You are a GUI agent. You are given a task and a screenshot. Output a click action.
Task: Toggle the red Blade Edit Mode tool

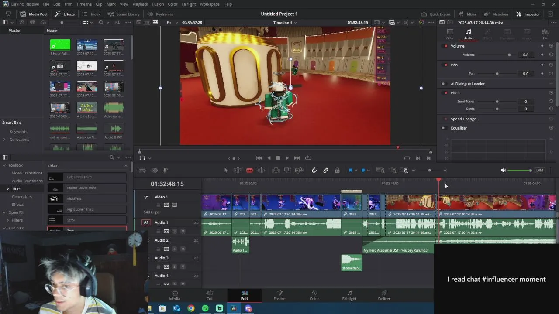click(x=249, y=171)
